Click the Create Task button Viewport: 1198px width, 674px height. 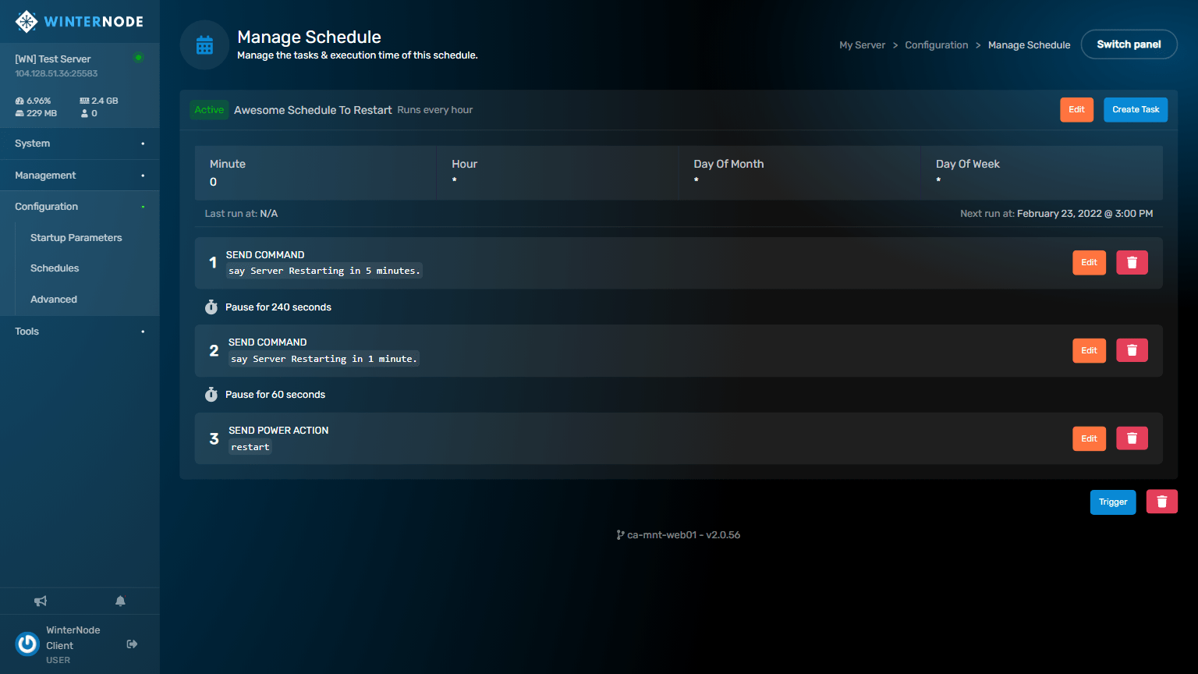coord(1136,110)
